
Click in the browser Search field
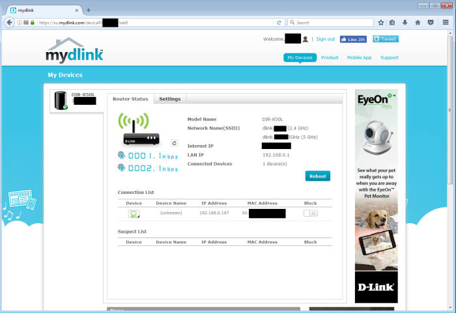(330, 23)
